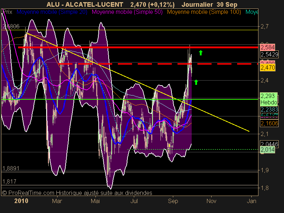Click the orange 2,470 current price label
Screen dimensions: 284x213
268,67
